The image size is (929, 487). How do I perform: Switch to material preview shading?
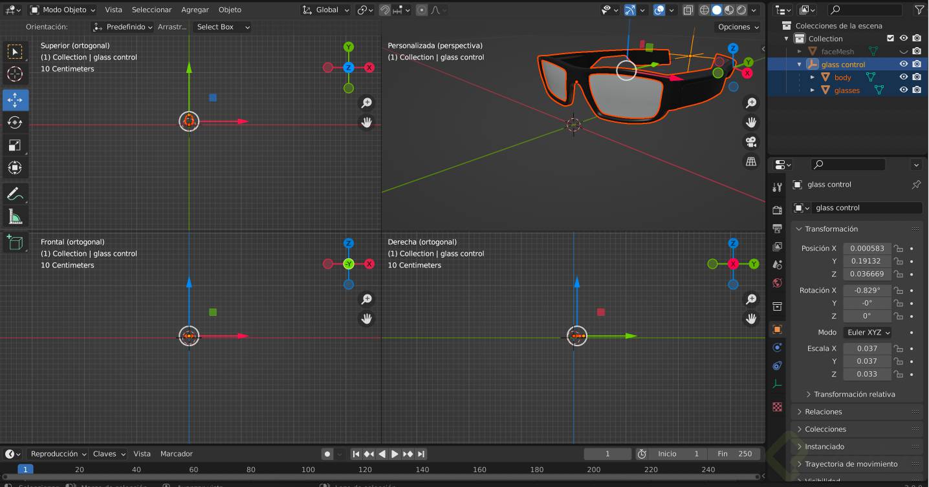pyautogui.click(x=729, y=10)
